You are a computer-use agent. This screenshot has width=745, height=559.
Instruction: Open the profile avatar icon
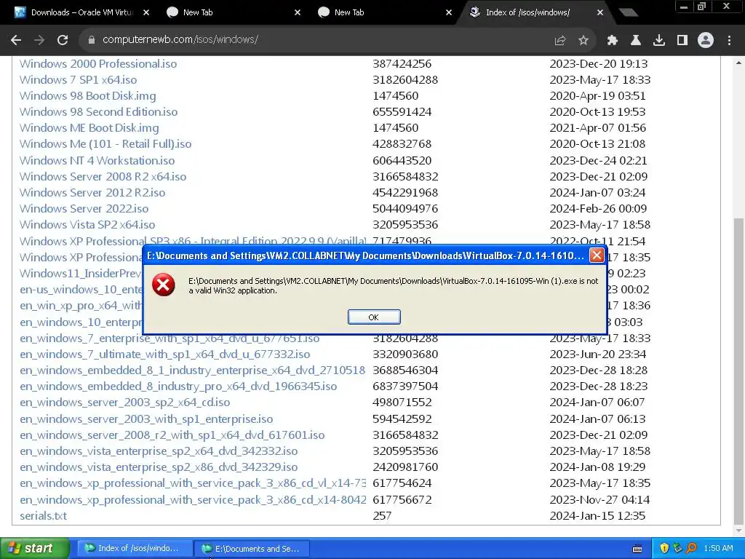point(706,41)
